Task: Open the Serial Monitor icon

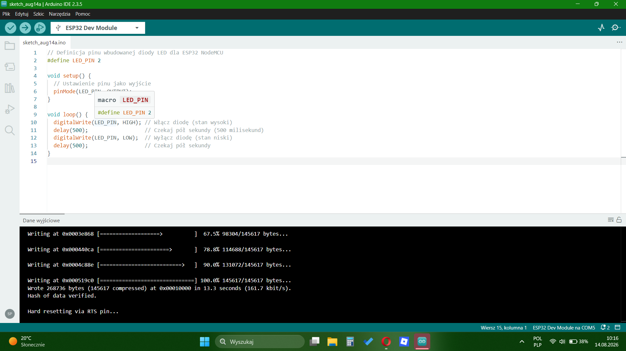Action: (x=616, y=28)
